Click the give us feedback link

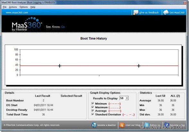click(x=149, y=13)
